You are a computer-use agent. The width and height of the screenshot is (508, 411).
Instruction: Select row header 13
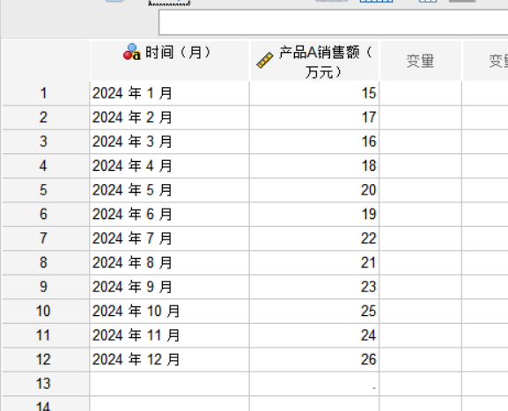46,384
